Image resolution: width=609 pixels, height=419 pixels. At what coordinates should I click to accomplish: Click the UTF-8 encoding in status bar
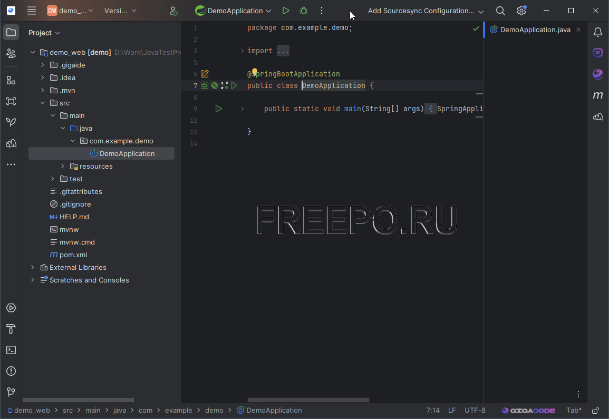coord(475,411)
